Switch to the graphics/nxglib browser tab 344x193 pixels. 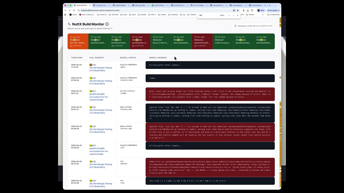point(120,5)
